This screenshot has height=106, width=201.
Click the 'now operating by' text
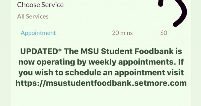pos(53,62)
